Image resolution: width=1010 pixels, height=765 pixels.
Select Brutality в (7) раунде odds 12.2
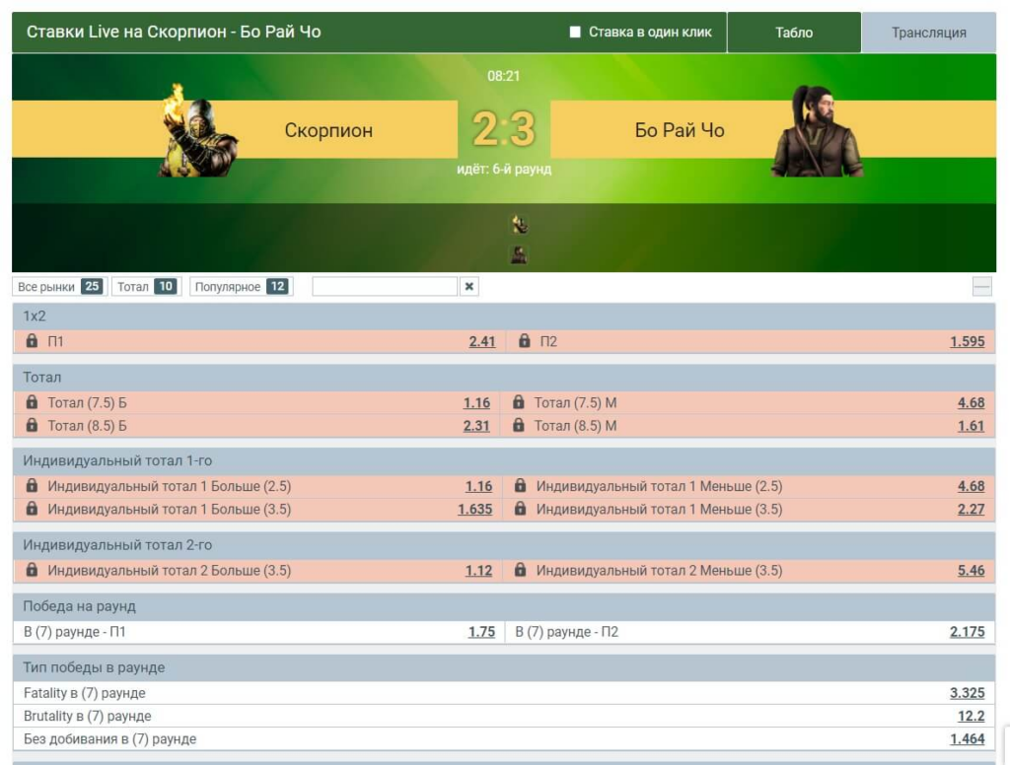[x=971, y=717]
